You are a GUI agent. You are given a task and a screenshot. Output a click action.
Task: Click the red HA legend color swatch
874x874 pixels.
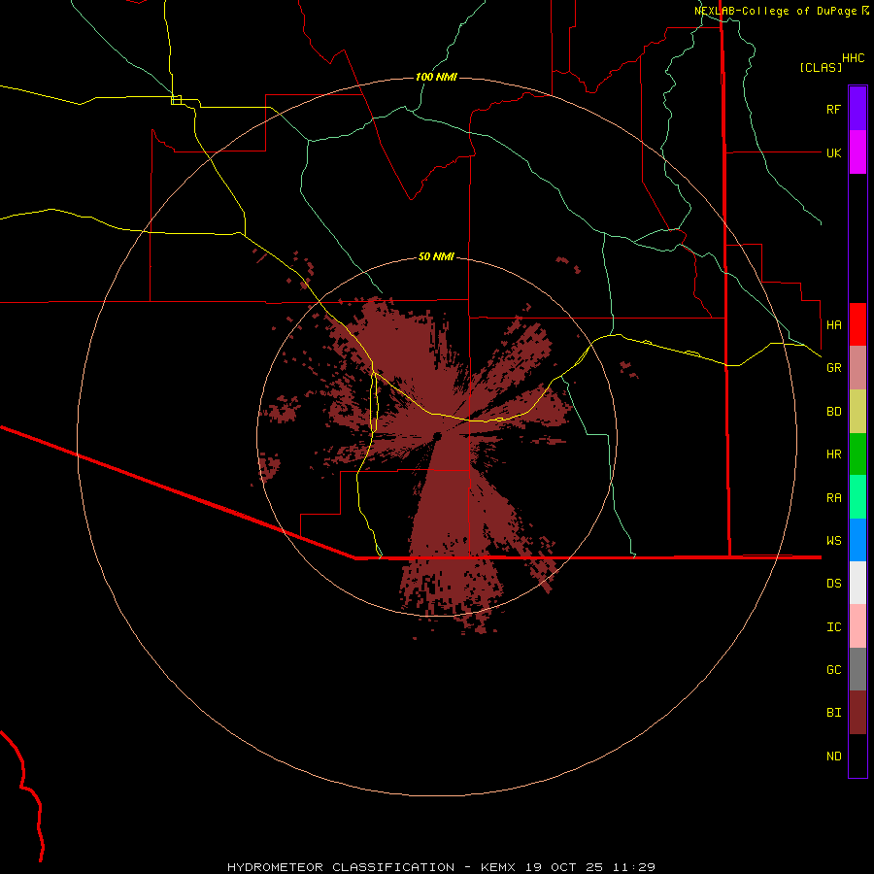(857, 324)
